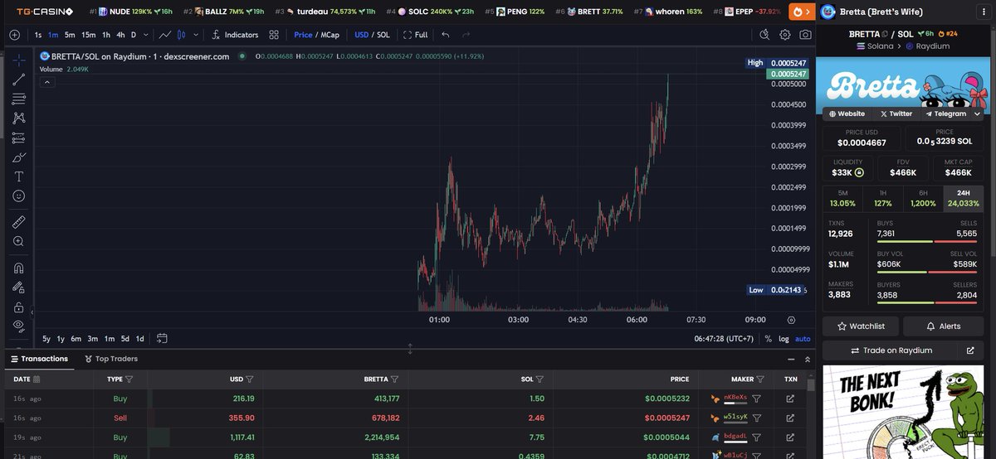
Task: Select the 1H stats period tab
Action: pos(883,198)
